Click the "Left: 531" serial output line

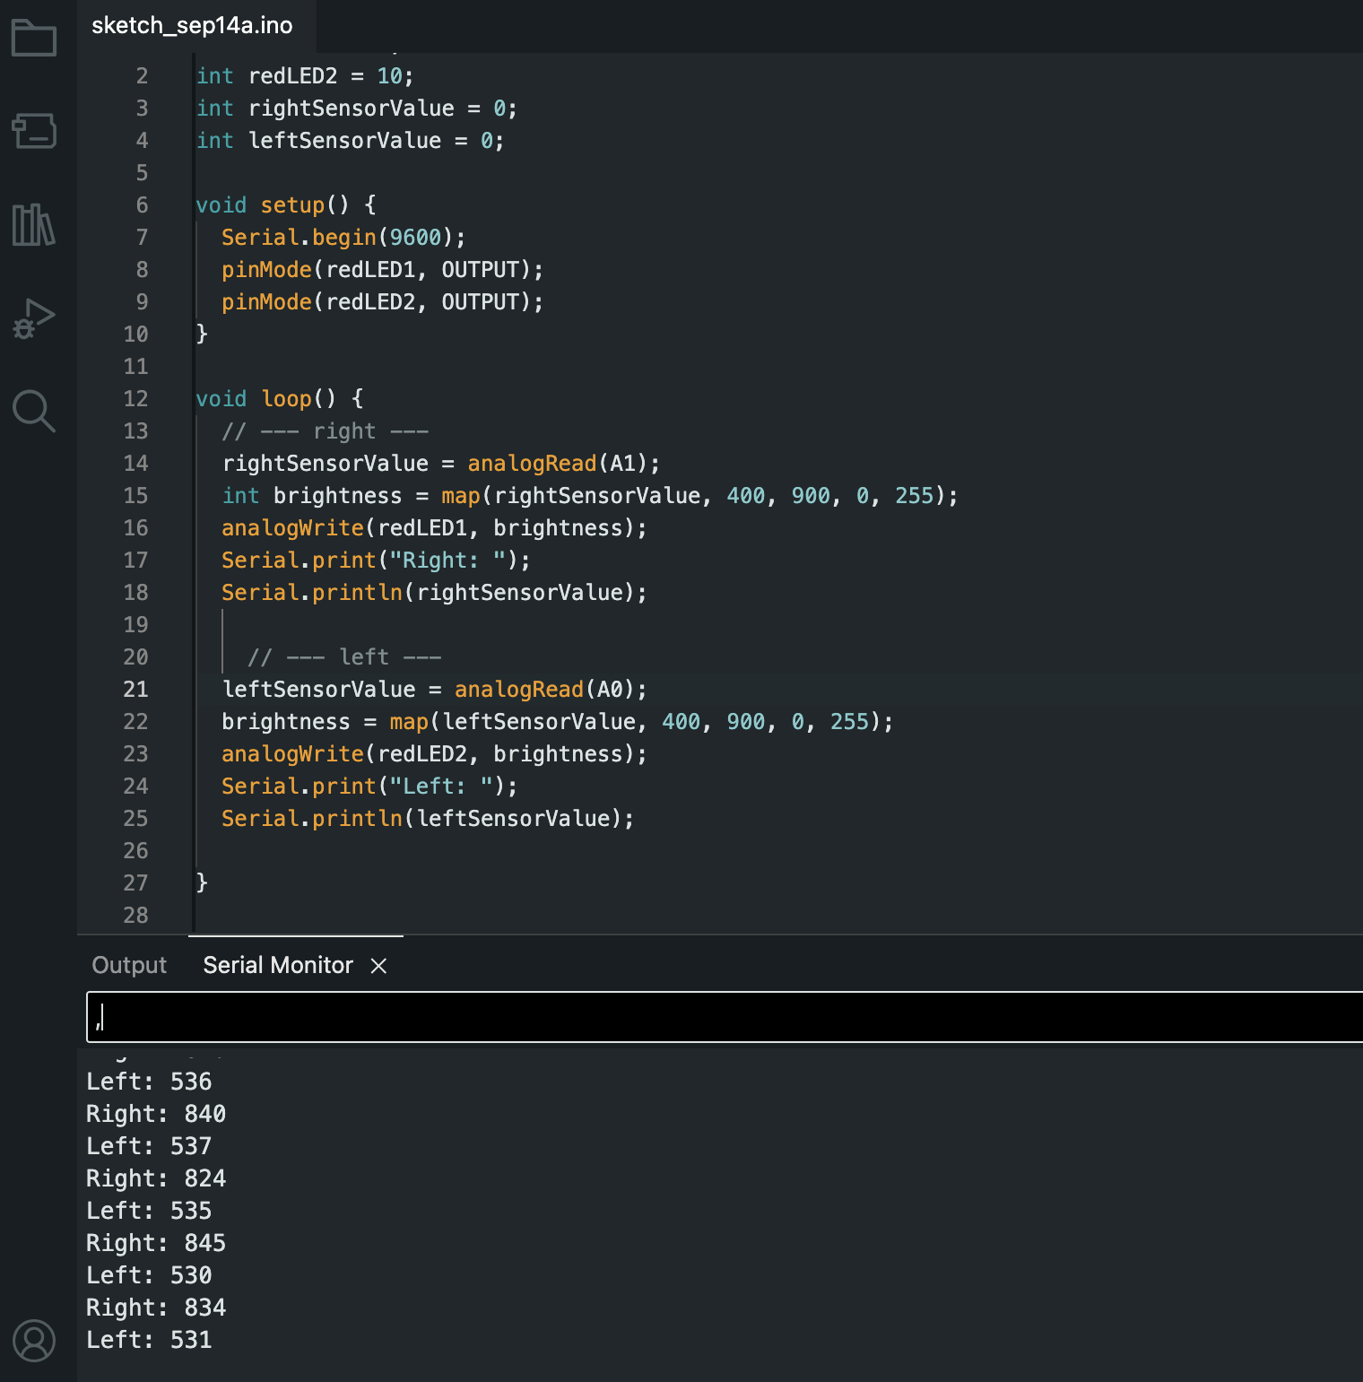[149, 1340]
